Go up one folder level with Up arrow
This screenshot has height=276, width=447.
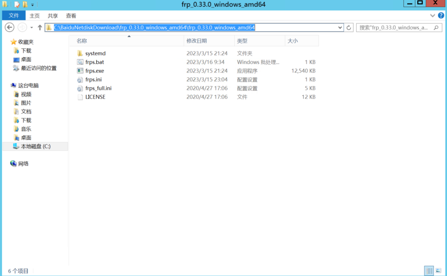coord(40,28)
